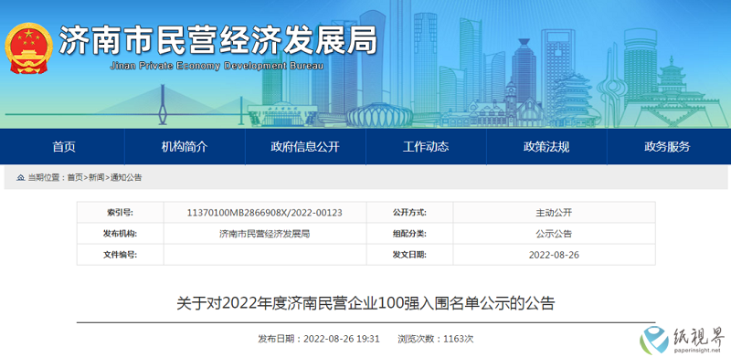The image size is (731, 357).
Task: Click the 首页 breadcrumb link
Action: point(75,177)
